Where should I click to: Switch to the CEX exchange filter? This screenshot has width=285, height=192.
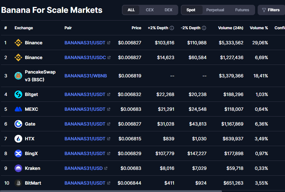click(150, 10)
